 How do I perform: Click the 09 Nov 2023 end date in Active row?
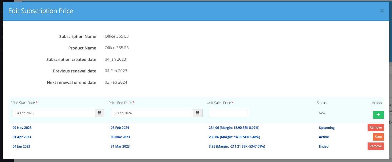(x=120, y=137)
